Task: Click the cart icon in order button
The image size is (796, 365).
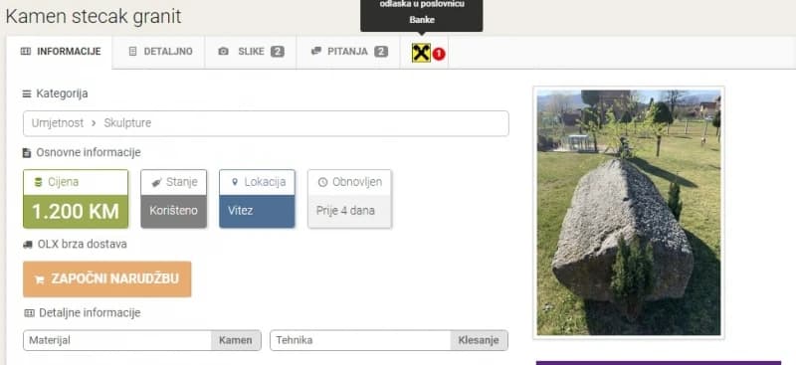Action: click(39, 279)
